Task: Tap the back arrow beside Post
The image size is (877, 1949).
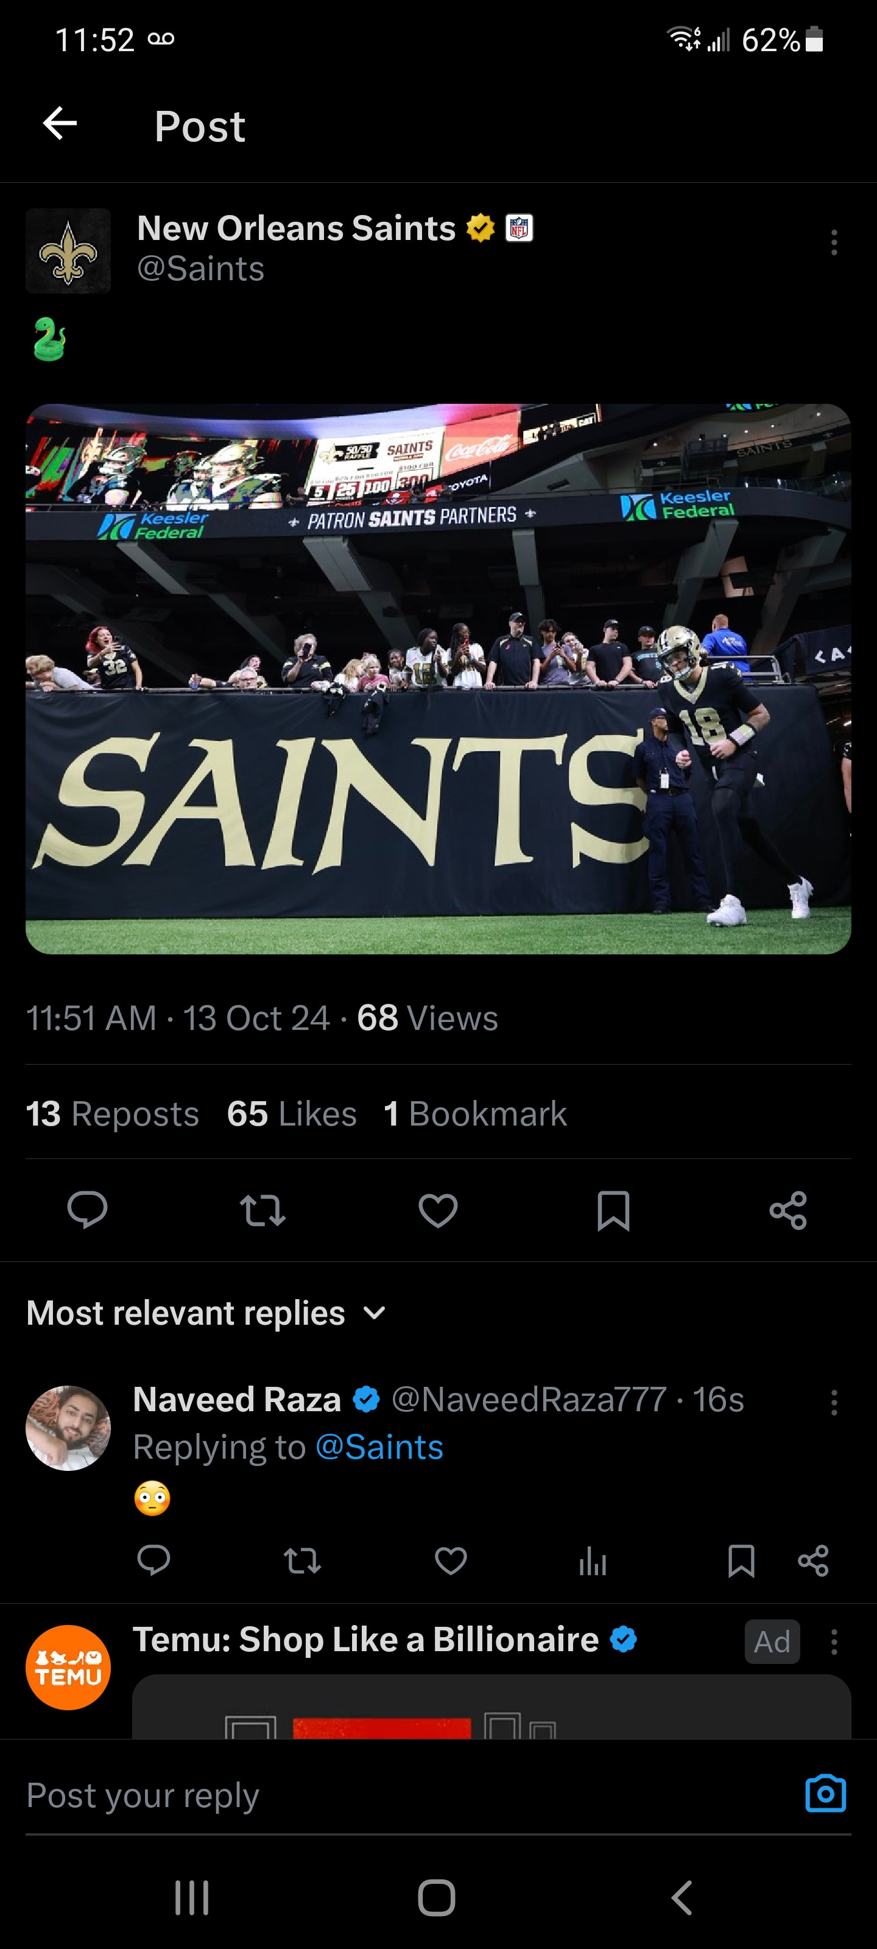Action: click(x=60, y=123)
